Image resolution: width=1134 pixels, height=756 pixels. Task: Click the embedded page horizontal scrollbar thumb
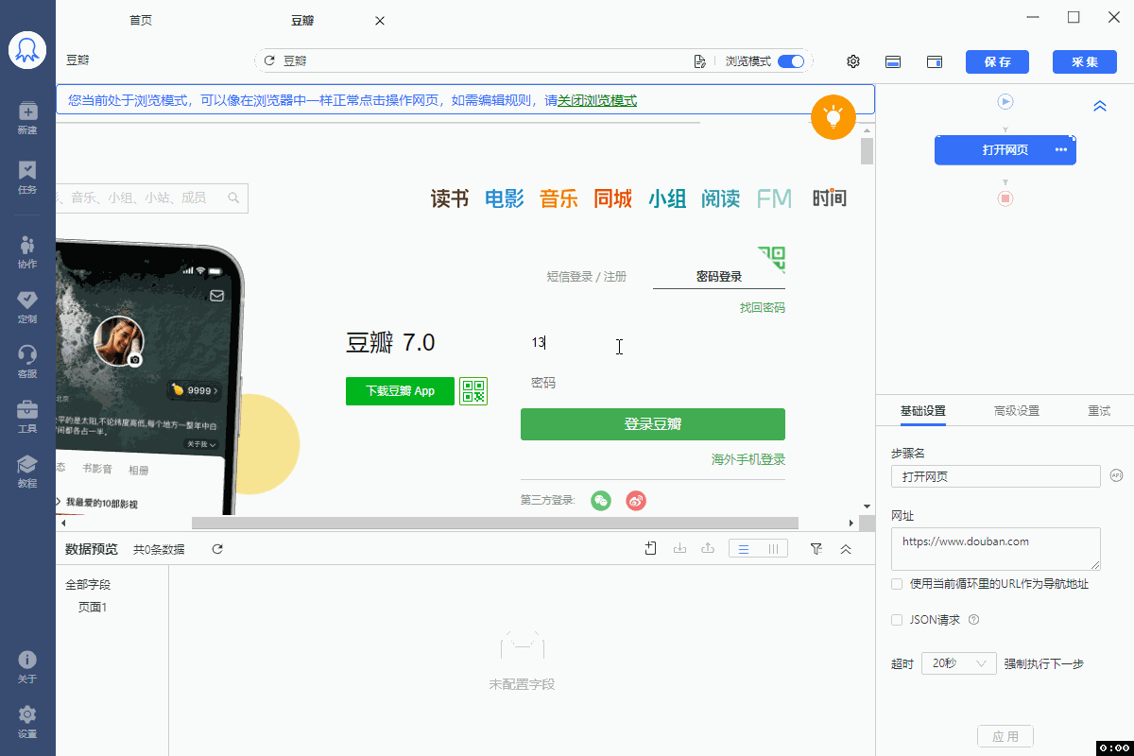[x=495, y=523]
